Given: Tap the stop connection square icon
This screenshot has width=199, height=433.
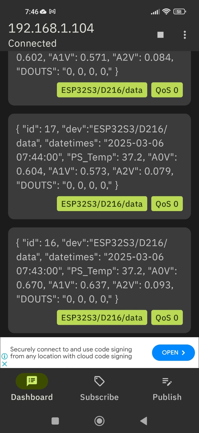Looking at the screenshot, I should click(160, 35).
